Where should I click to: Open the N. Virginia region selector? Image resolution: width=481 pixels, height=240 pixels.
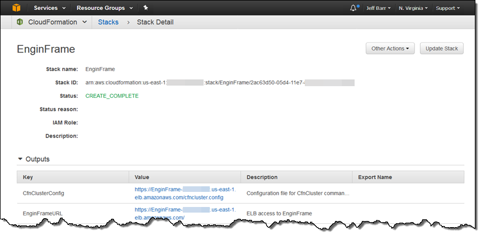tap(413, 8)
